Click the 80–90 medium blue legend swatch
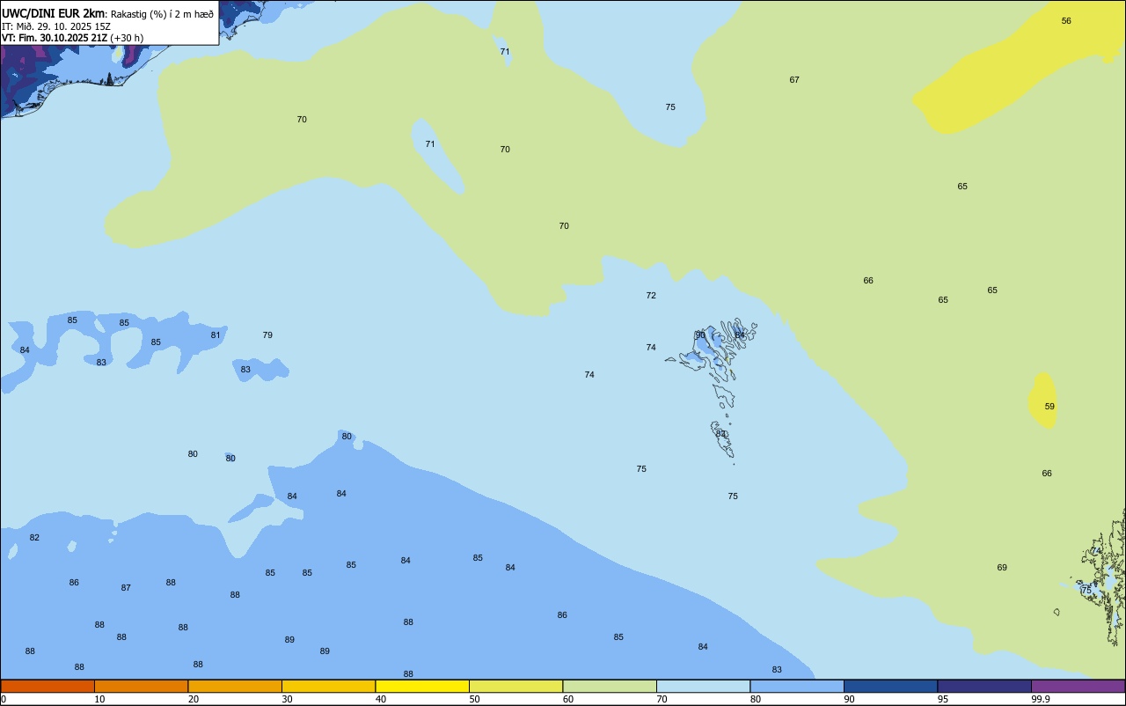This screenshot has height=706, width=1126. [797, 686]
